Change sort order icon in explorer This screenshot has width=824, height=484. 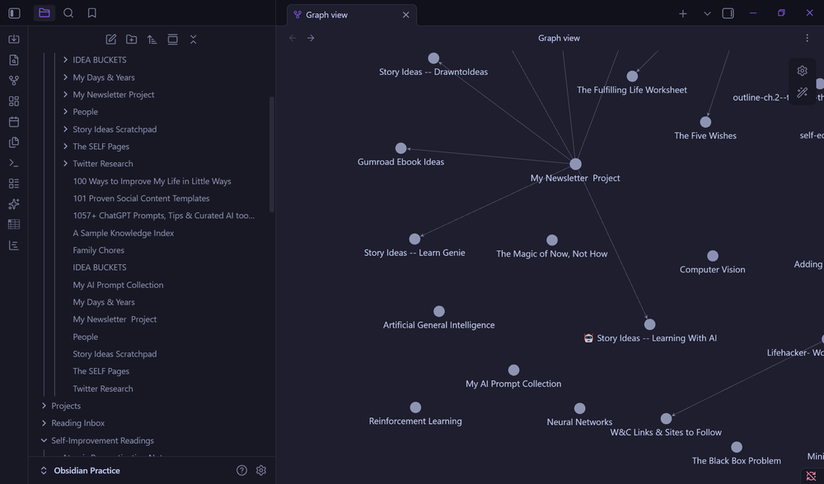point(152,40)
